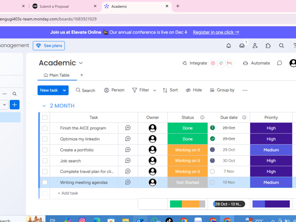Click the blue plus button in sidebar

tap(15, 105)
